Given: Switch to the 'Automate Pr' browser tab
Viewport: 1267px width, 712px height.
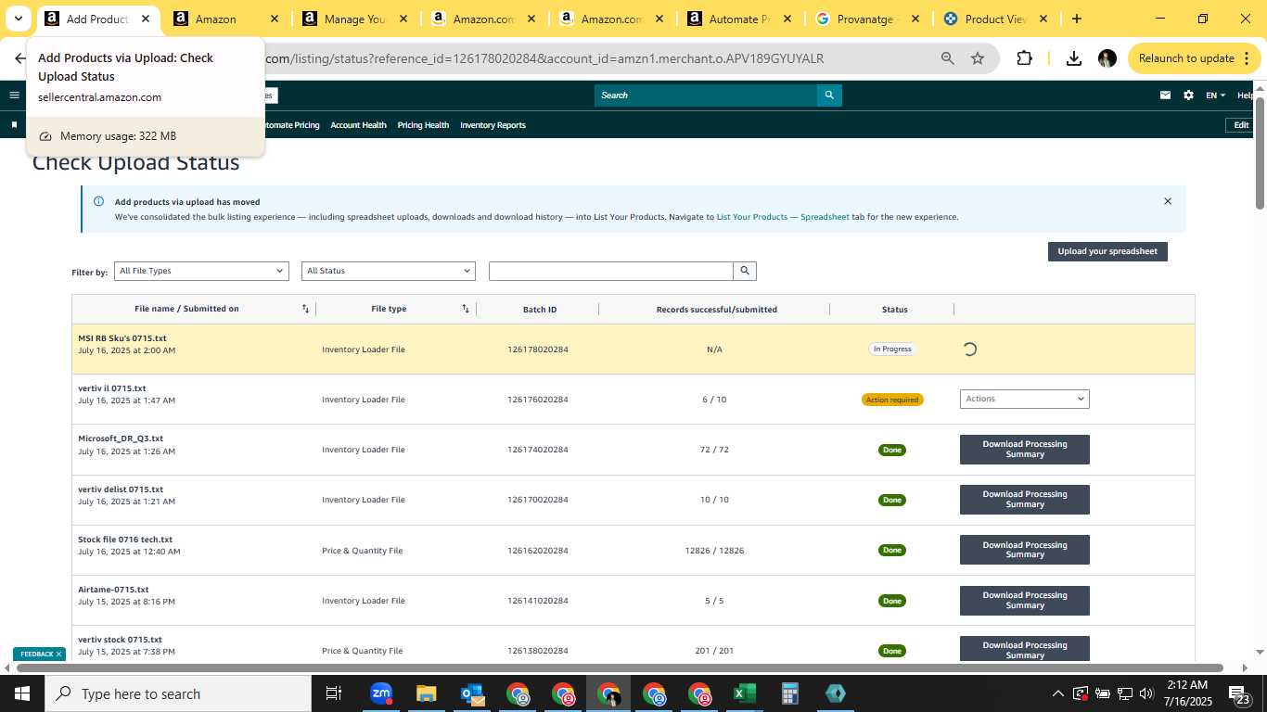Looking at the screenshot, I should (737, 19).
